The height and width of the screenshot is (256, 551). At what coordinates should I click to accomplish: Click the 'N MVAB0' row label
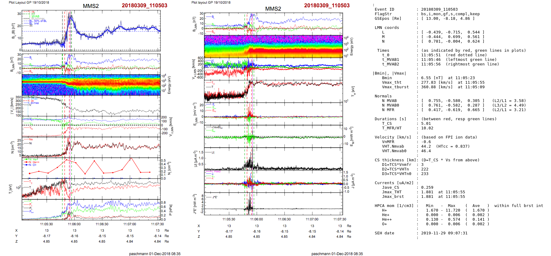(391, 105)
